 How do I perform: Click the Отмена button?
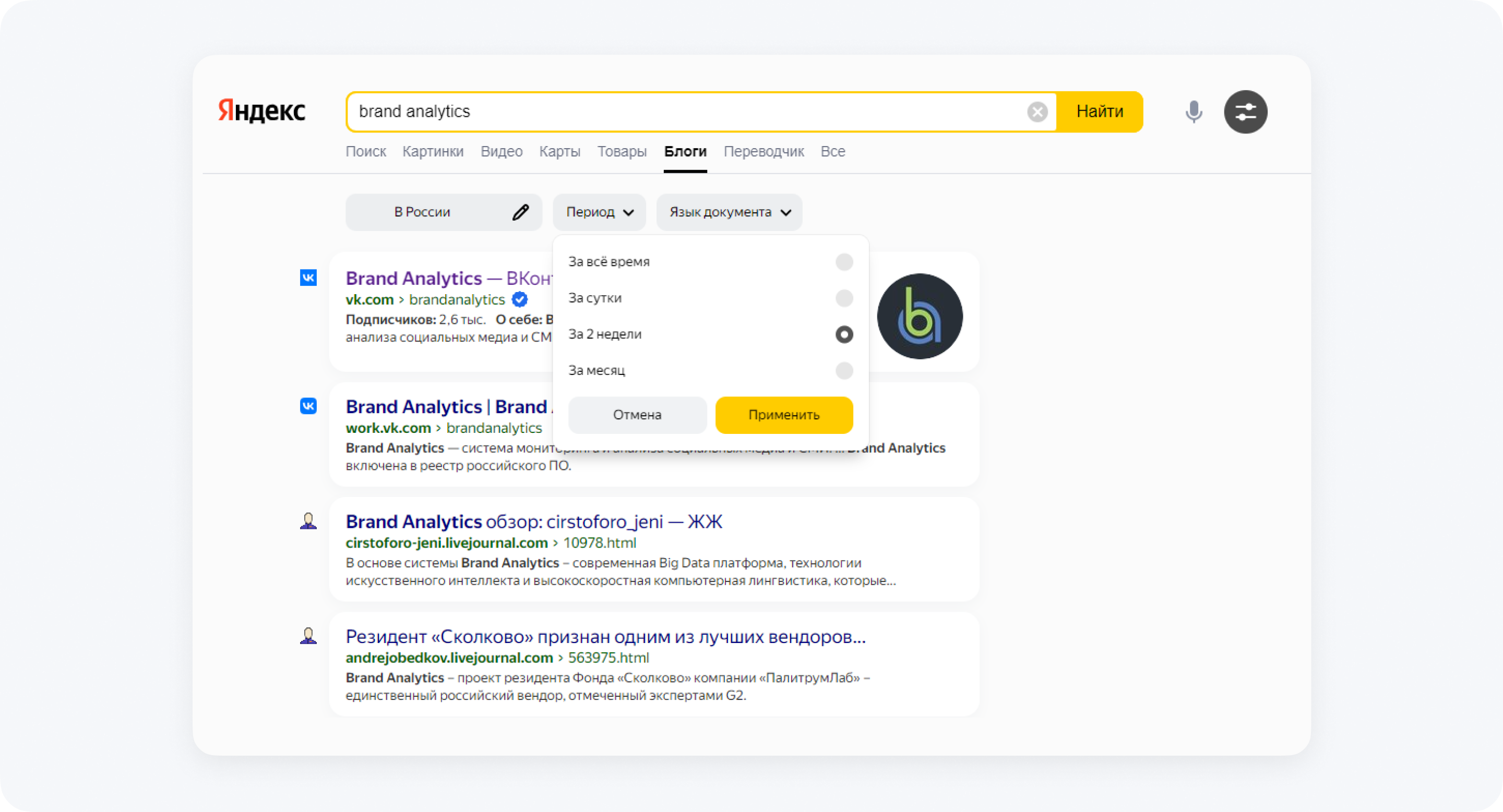(x=637, y=415)
